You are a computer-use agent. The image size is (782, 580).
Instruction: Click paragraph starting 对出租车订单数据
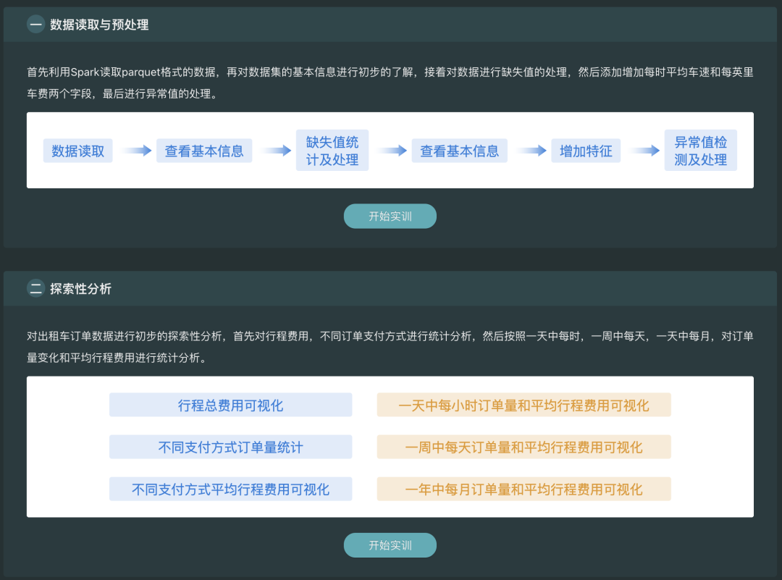point(390,347)
